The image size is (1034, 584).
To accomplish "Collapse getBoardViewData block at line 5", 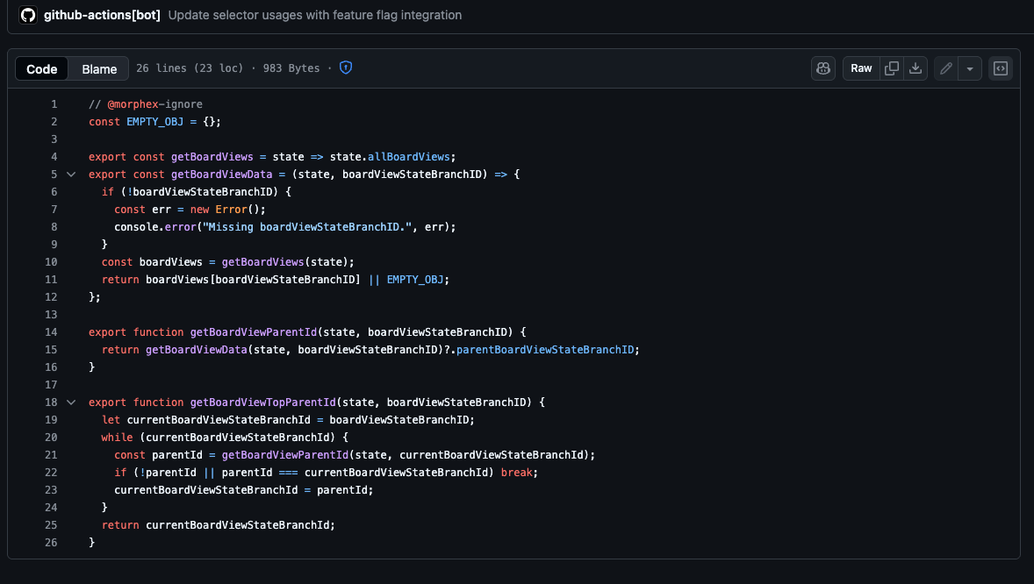I will [71, 174].
